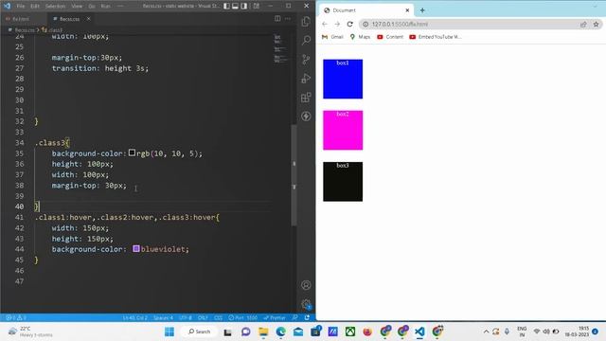Open Gmail bookmark

pos(332,37)
